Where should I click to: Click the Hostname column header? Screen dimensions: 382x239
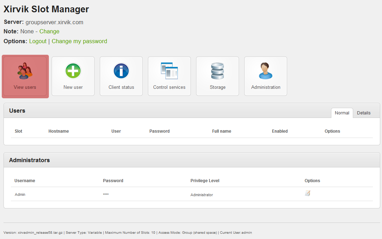59,131
